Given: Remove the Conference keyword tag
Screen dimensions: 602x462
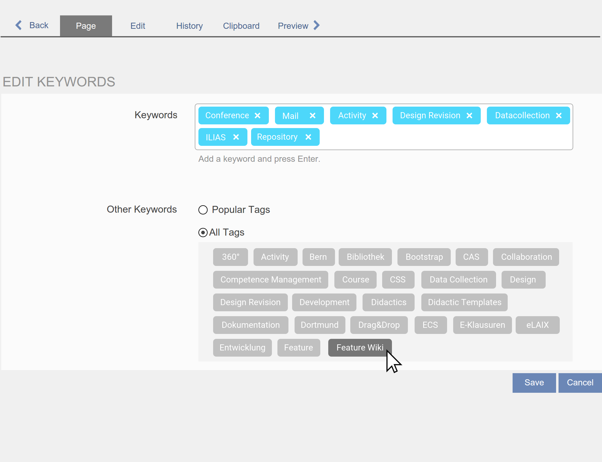Looking at the screenshot, I should [x=258, y=115].
